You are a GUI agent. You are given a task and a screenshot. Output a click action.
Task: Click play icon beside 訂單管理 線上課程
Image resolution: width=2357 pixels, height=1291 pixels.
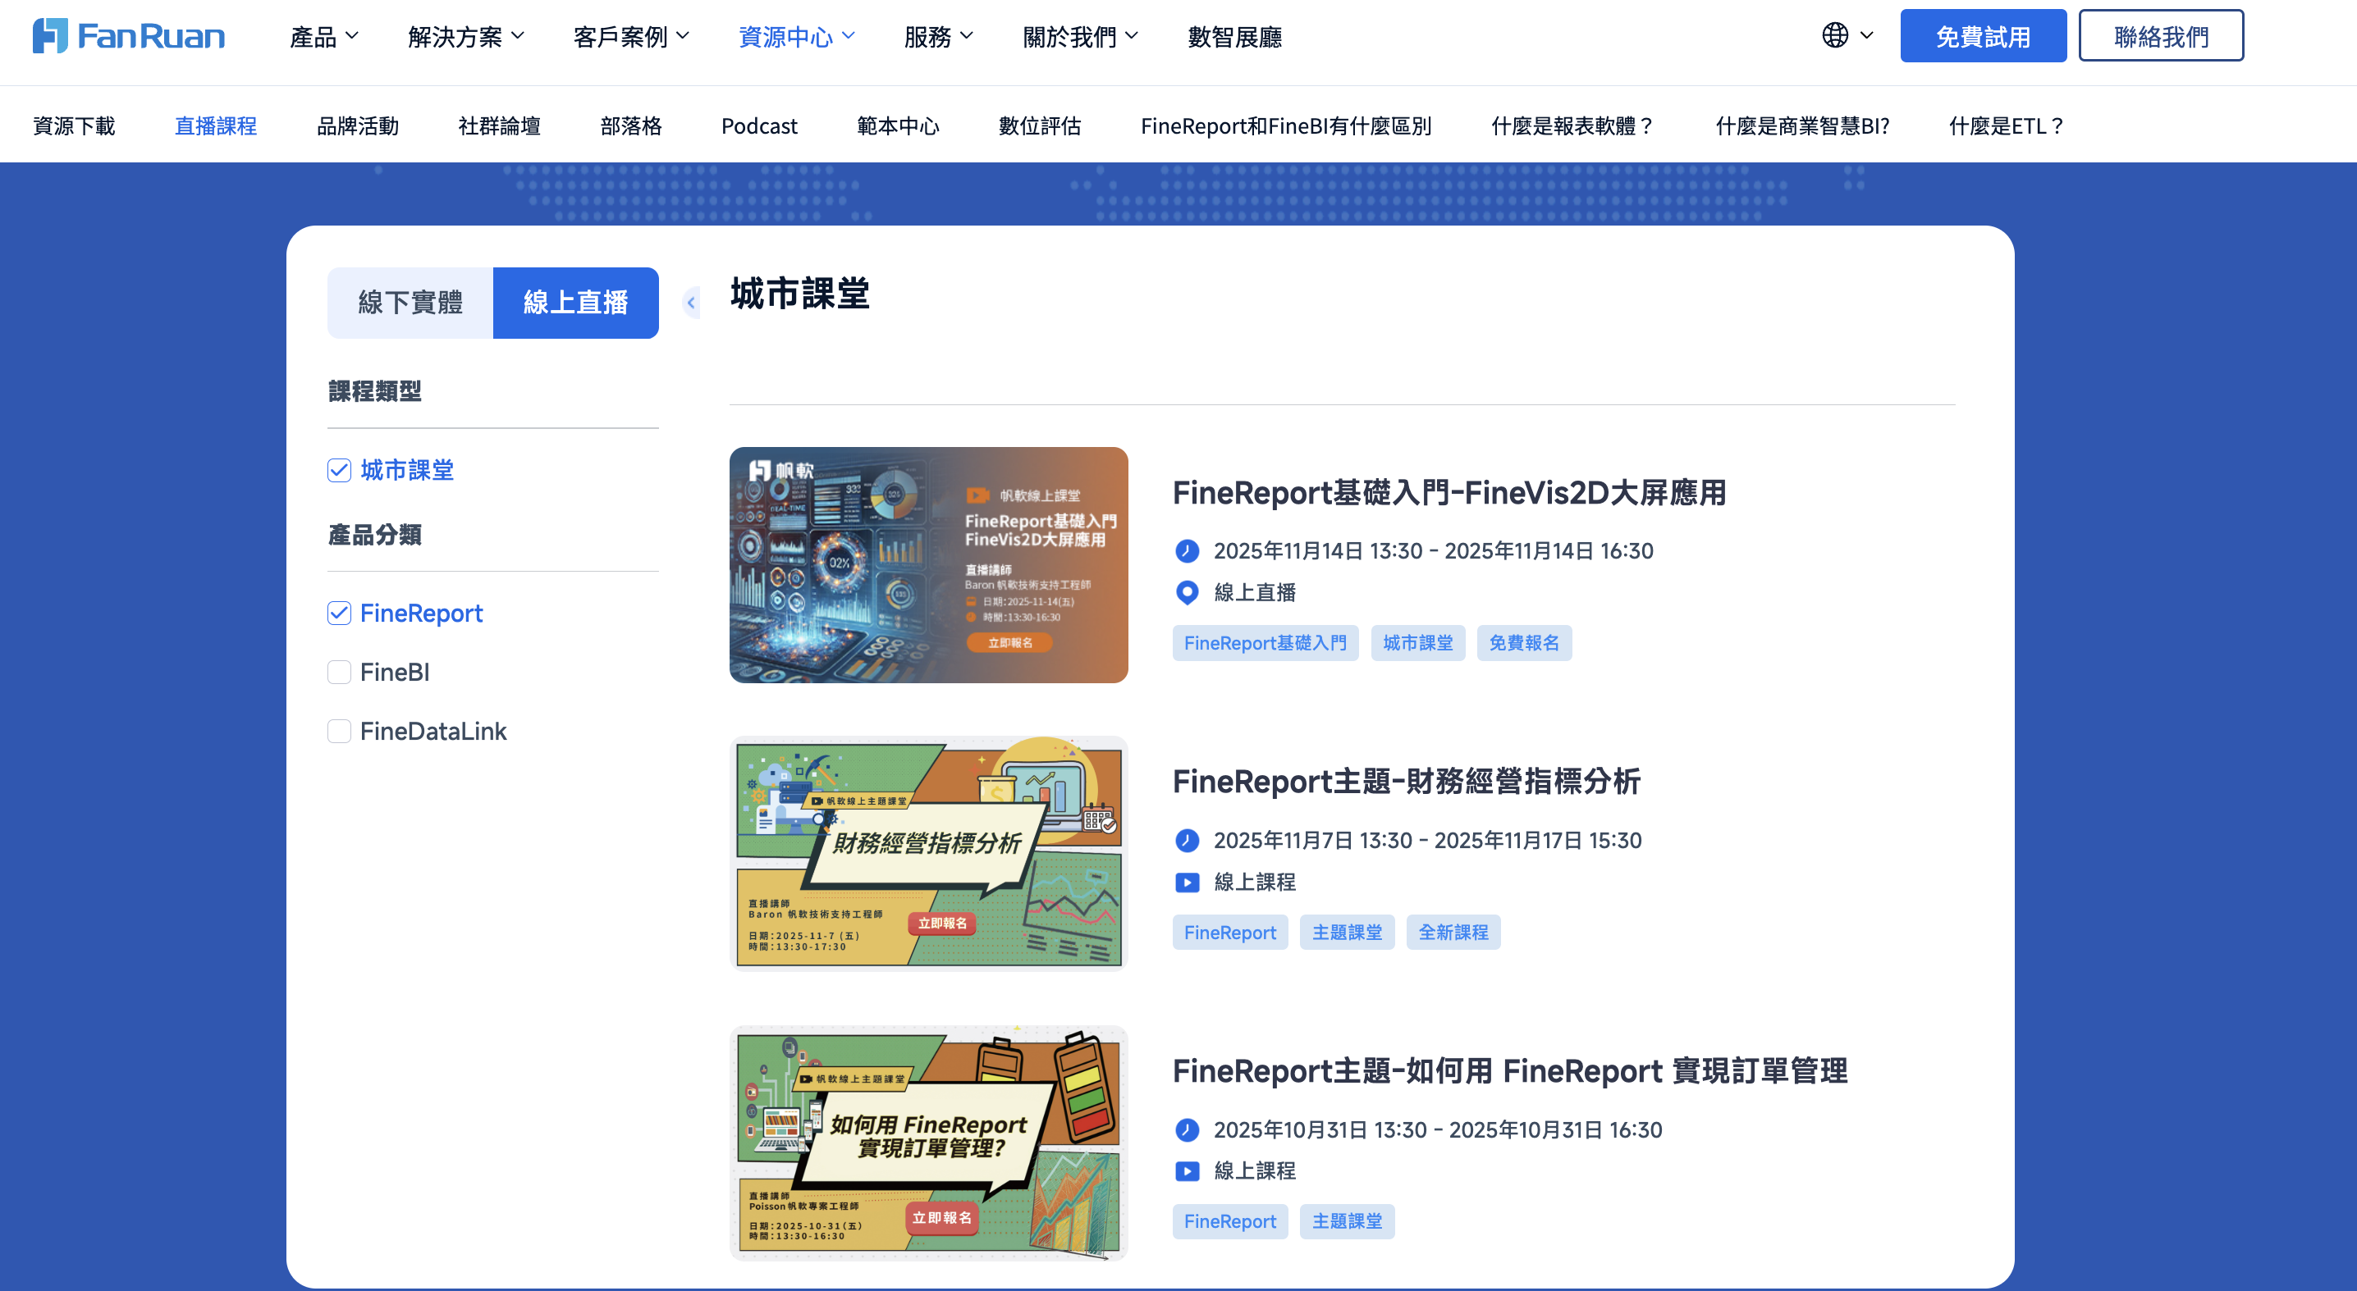pyautogui.click(x=1187, y=1171)
